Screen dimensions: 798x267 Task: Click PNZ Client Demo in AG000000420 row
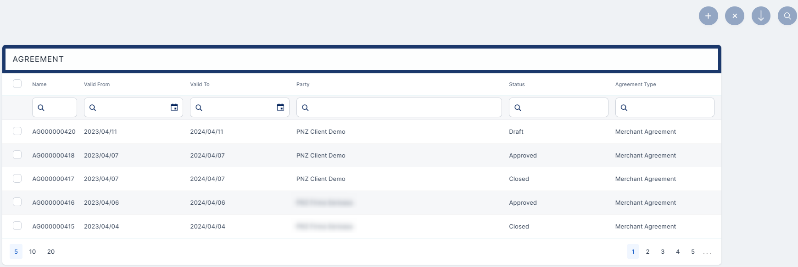pyautogui.click(x=321, y=131)
